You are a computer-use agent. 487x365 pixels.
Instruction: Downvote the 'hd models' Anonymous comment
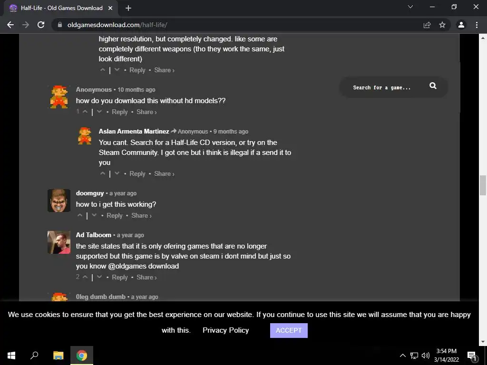[99, 111]
